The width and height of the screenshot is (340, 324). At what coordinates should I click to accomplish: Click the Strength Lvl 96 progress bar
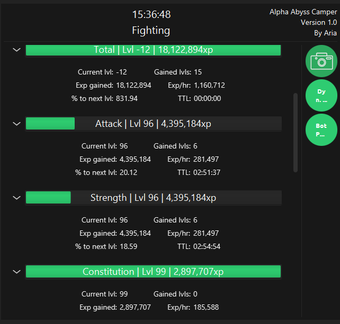coord(153,198)
